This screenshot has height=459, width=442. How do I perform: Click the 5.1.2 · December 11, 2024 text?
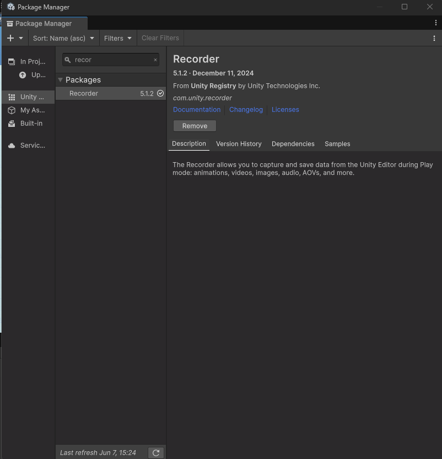pos(213,73)
